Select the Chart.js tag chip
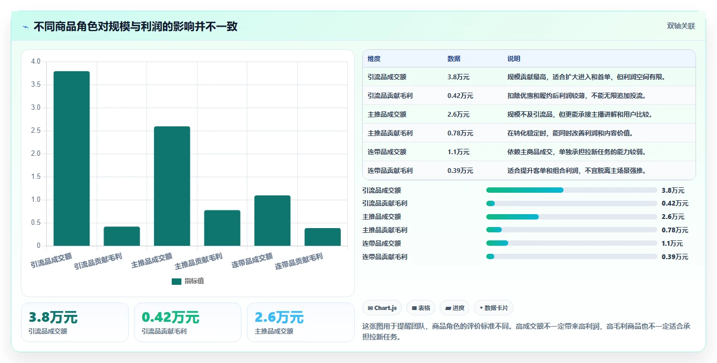The image size is (717, 363). pos(383,308)
